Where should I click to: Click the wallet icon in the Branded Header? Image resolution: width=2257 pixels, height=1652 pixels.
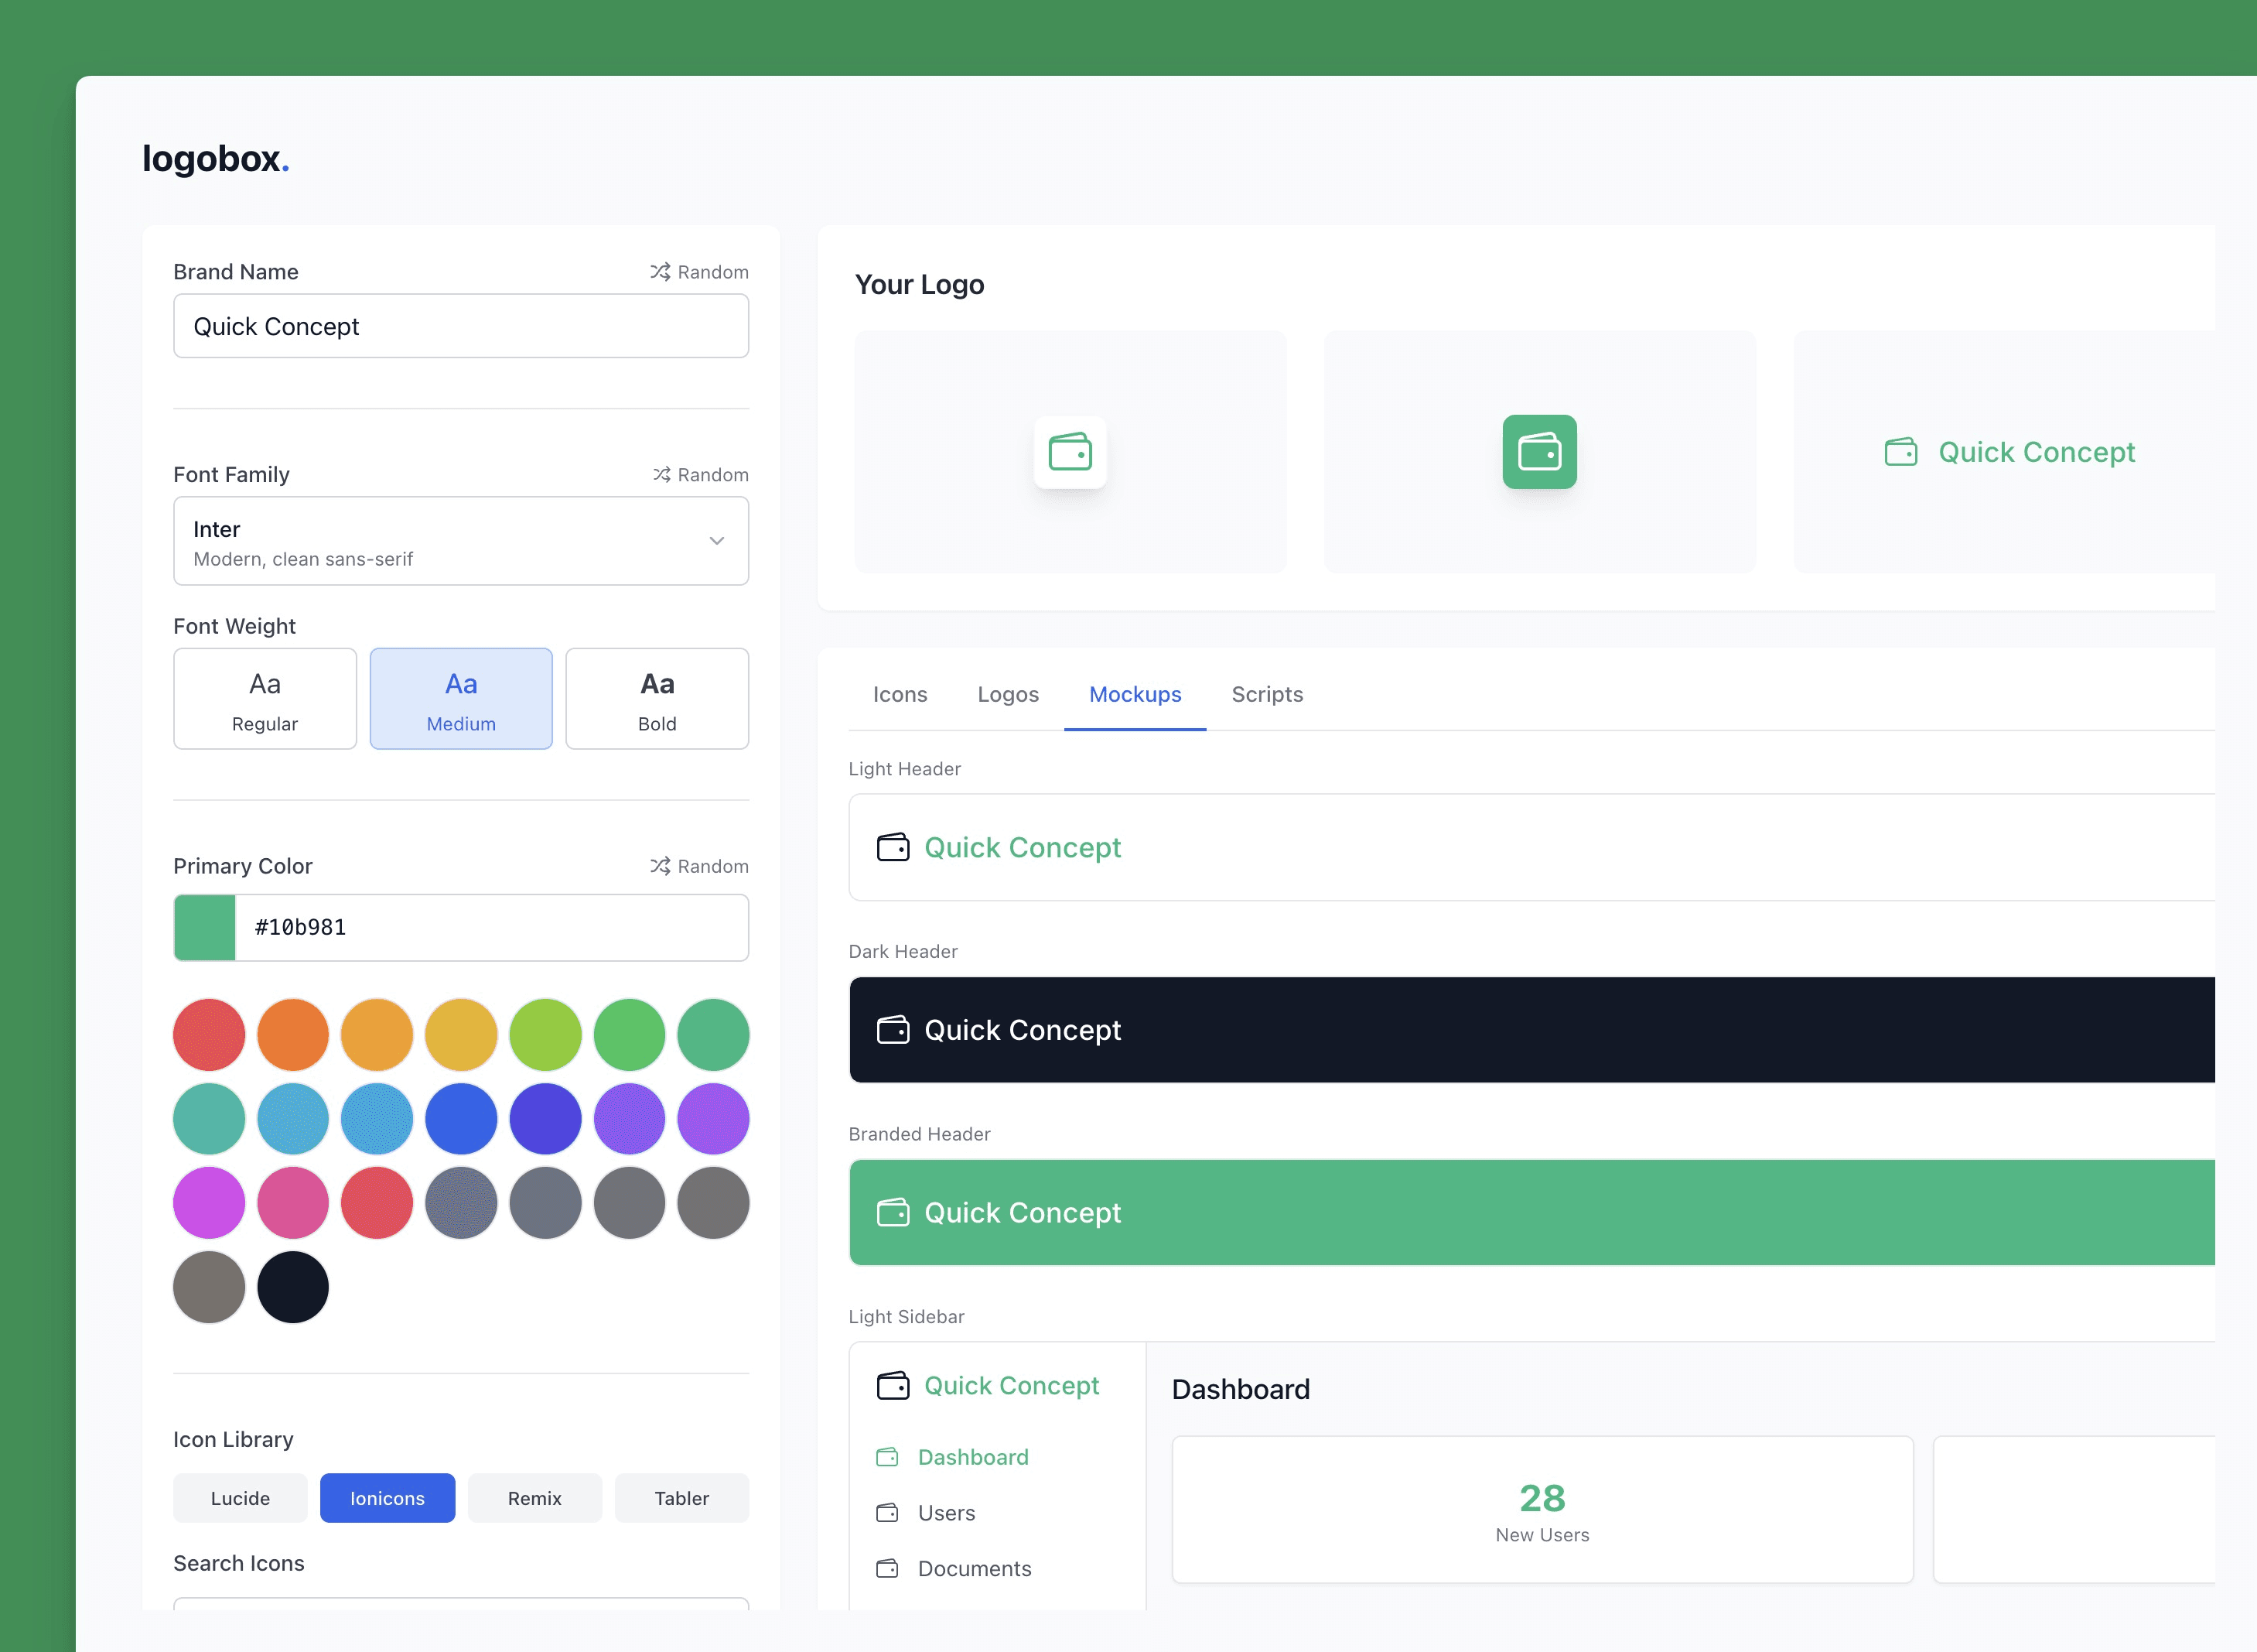tap(893, 1213)
